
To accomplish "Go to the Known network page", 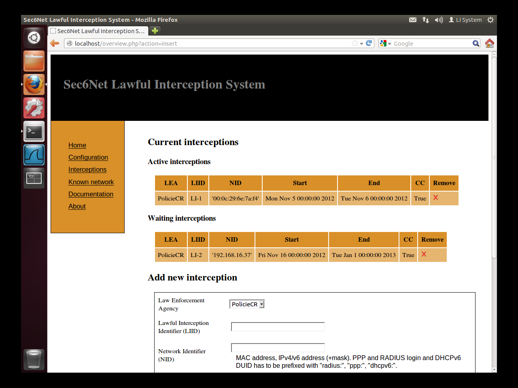I will pos(91,182).
